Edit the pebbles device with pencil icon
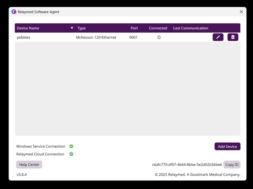The height and width of the screenshot is (189, 253). 218,37
